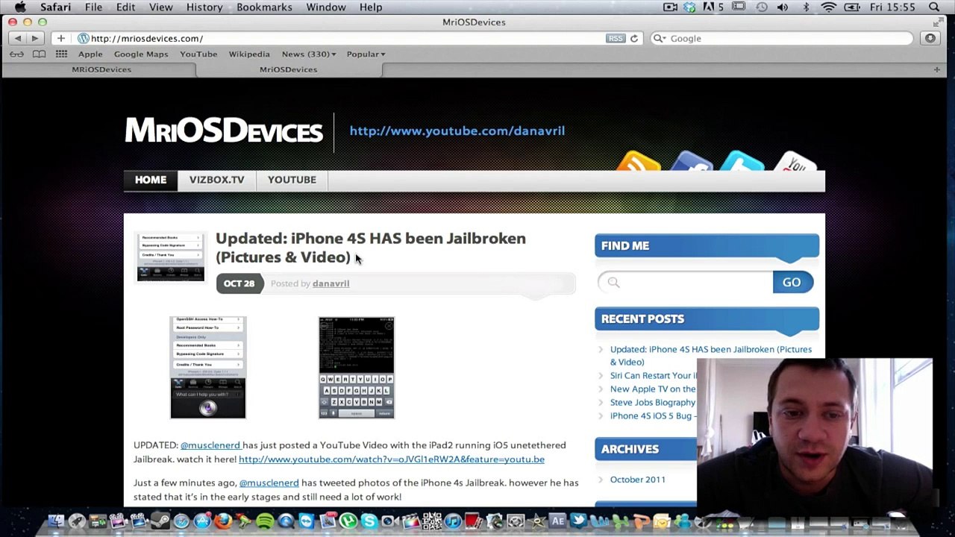Image resolution: width=955 pixels, height=537 pixels.
Task: Click the RSS badge in the address bar
Action: pos(616,38)
